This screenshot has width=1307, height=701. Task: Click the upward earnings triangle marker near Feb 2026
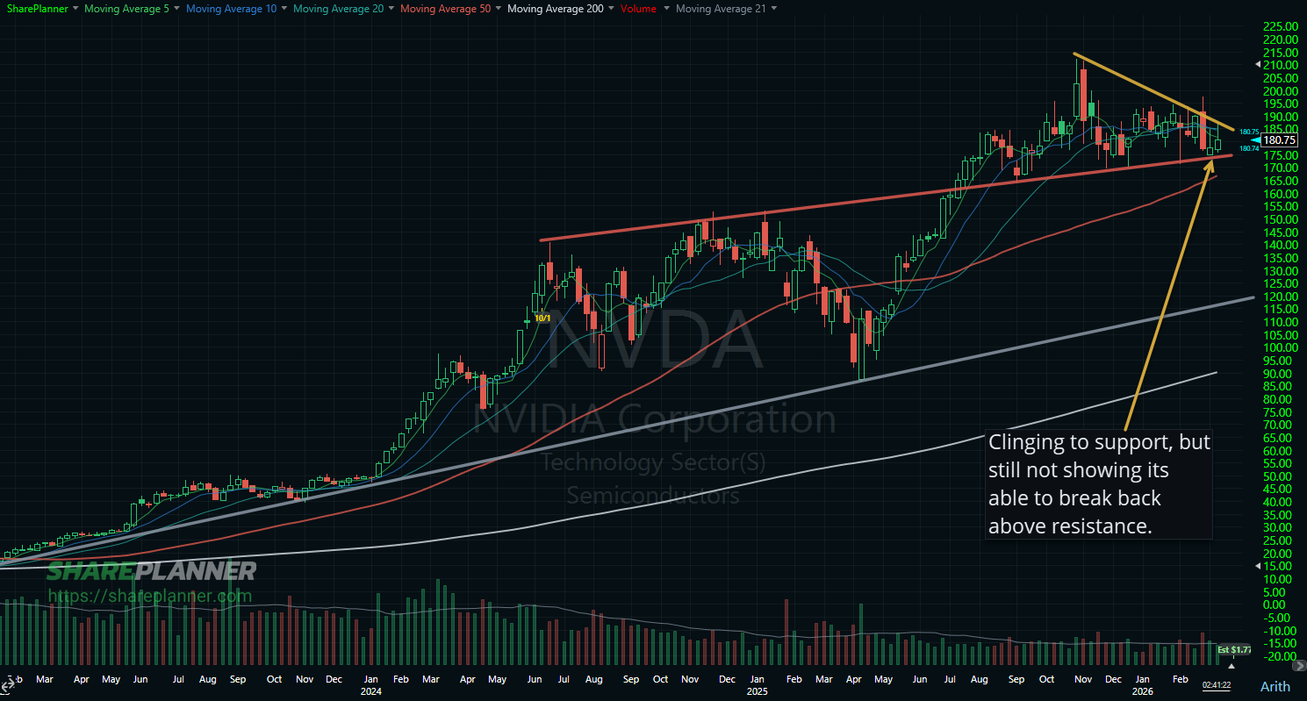click(x=1232, y=666)
